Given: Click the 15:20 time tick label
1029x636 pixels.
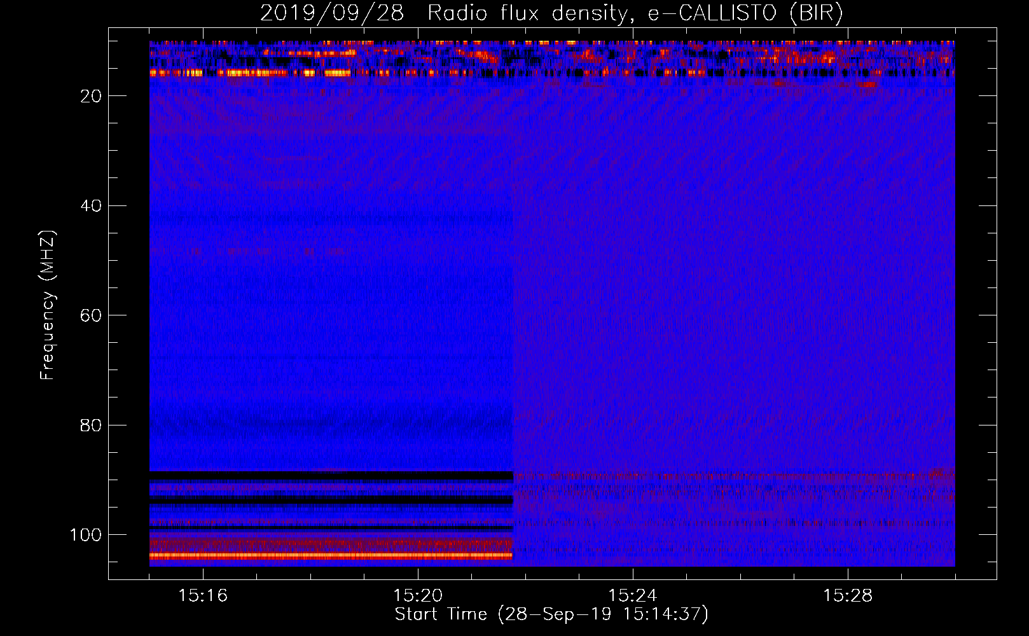Looking at the screenshot, I should click(418, 596).
